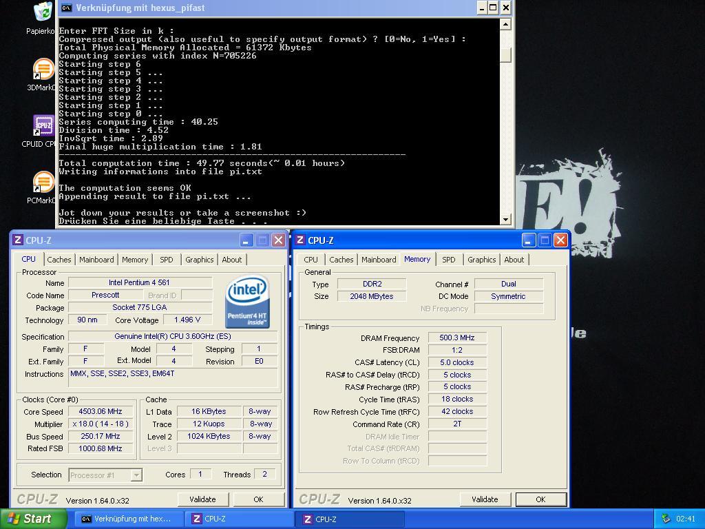This screenshot has width=705, height=529.
Task: Switch to the first CPU-Z taskbar item
Action: pyautogui.click(x=238, y=519)
